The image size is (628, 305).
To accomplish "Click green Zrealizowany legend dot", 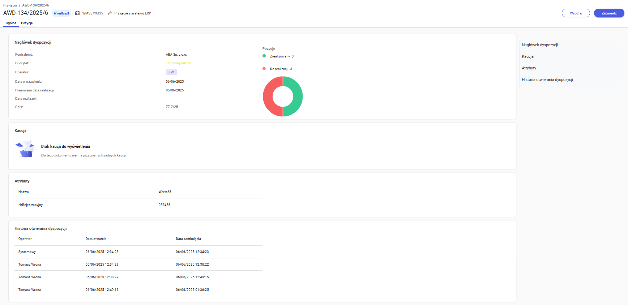I will [x=264, y=56].
